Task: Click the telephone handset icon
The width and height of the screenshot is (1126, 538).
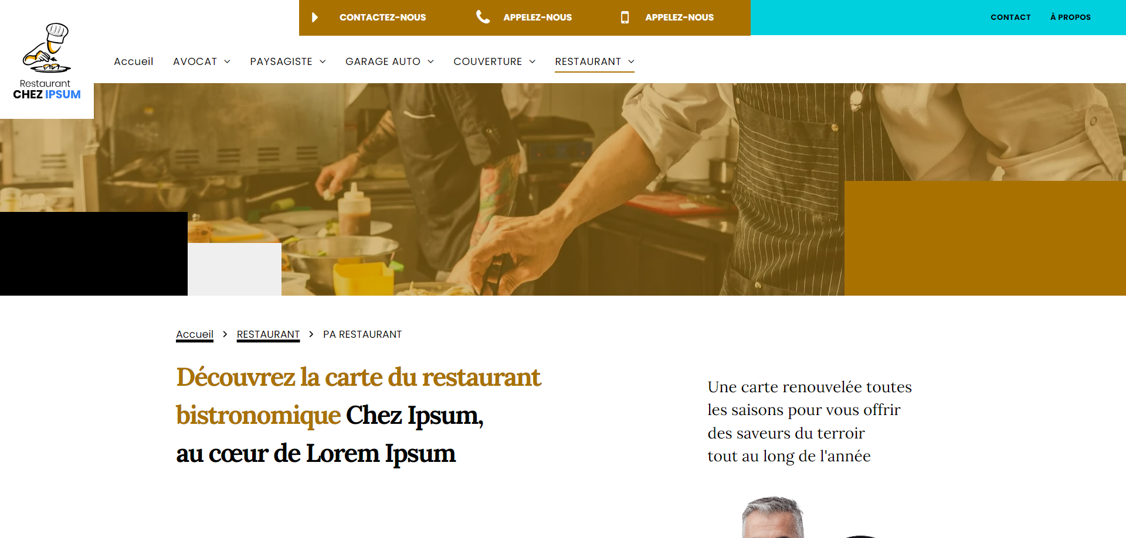Action: click(483, 17)
